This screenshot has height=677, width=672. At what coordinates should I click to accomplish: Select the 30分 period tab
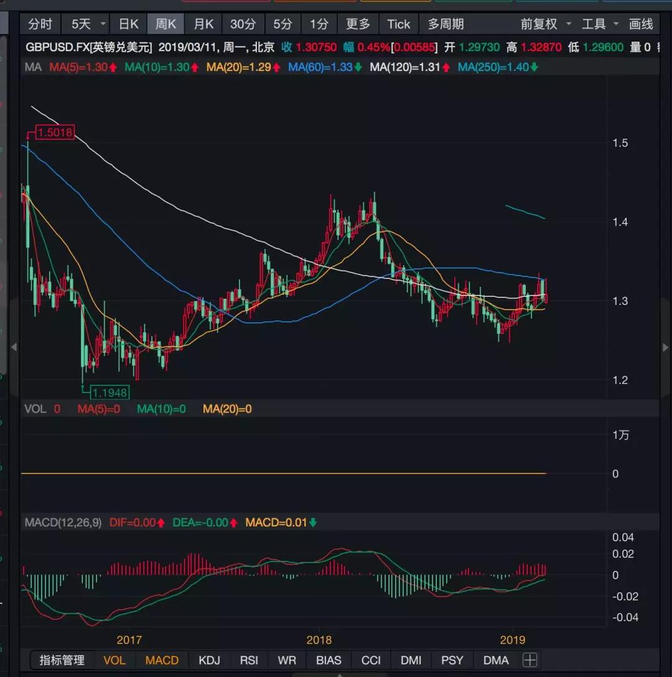(243, 24)
